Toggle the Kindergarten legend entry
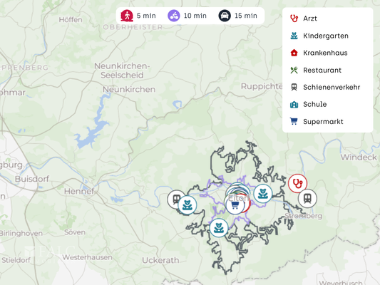The height and width of the screenshot is (285, 380). (x=319, y=36)
